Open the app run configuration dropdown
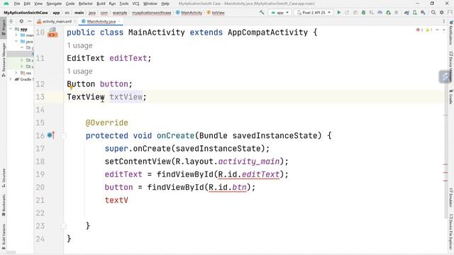 coord(279,13)
